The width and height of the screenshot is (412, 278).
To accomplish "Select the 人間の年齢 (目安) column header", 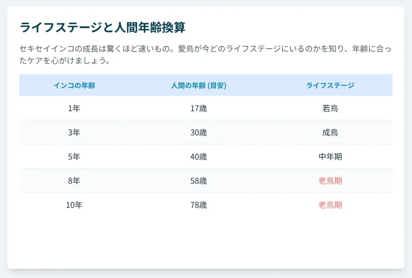I will 199,85.
